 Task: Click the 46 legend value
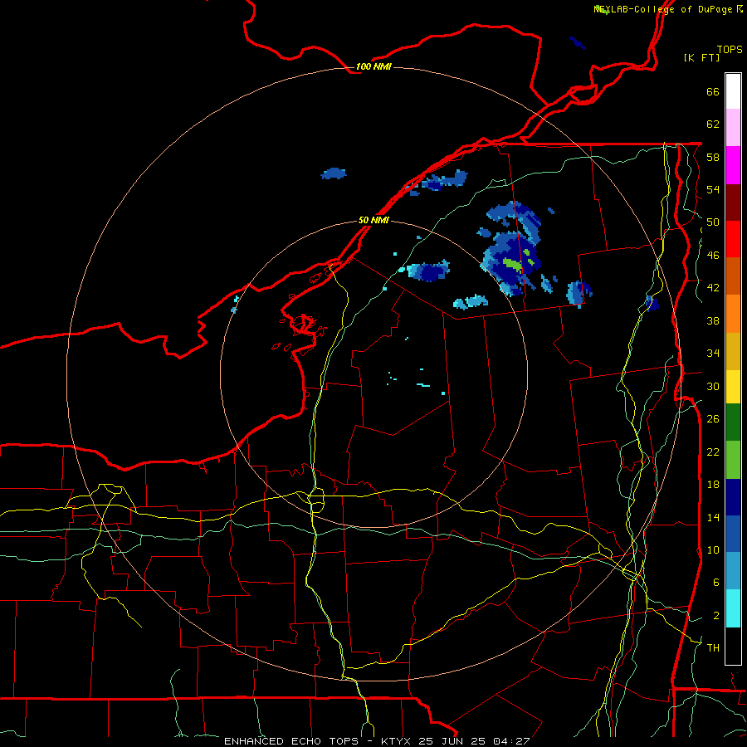(713, 256)
